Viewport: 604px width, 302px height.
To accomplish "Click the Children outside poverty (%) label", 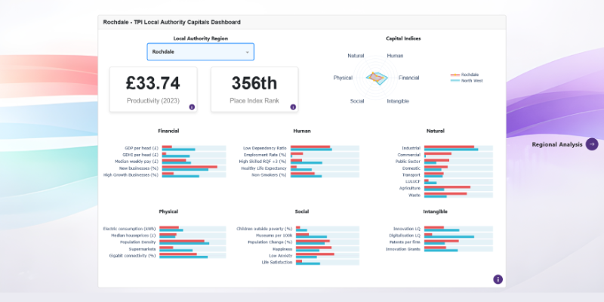I will pyautogui.click(x=264, y=229).
